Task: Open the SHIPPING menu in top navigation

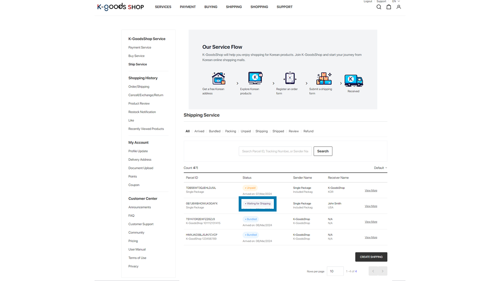Action: [234, 7]
